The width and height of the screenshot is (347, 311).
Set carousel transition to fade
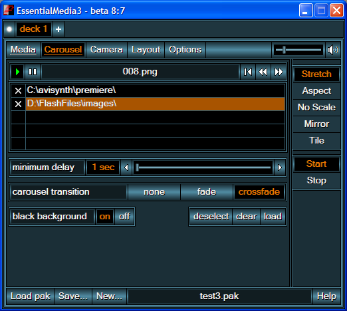click(207, 192)
